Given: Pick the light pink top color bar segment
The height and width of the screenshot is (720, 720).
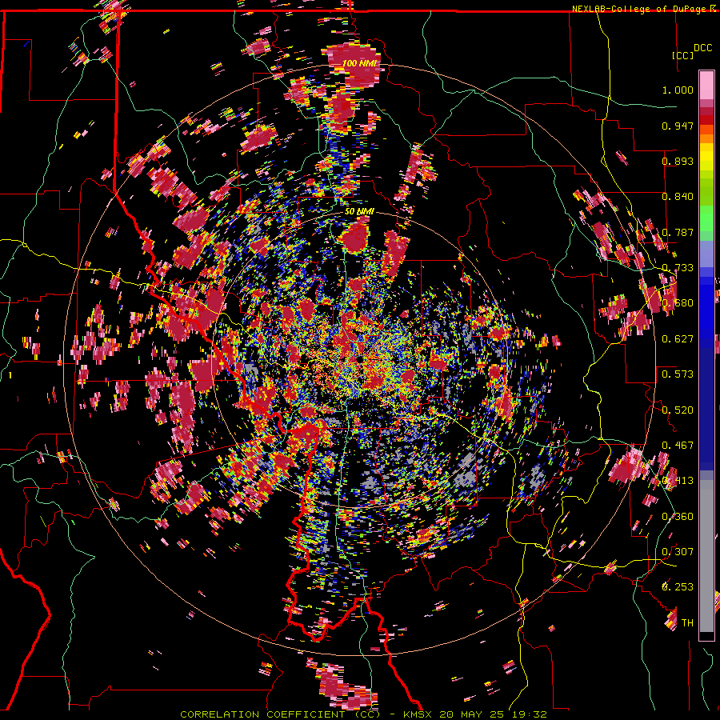Looking at the screenshot, I should coord(706,85).
